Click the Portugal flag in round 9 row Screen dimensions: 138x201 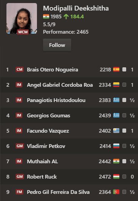(x=116, y=192)
